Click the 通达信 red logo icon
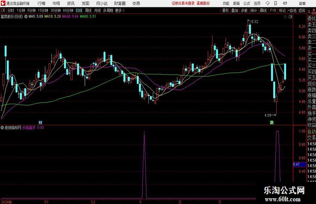Image resolution: width=316 pixels, height=204 pixels. [3, 3]
